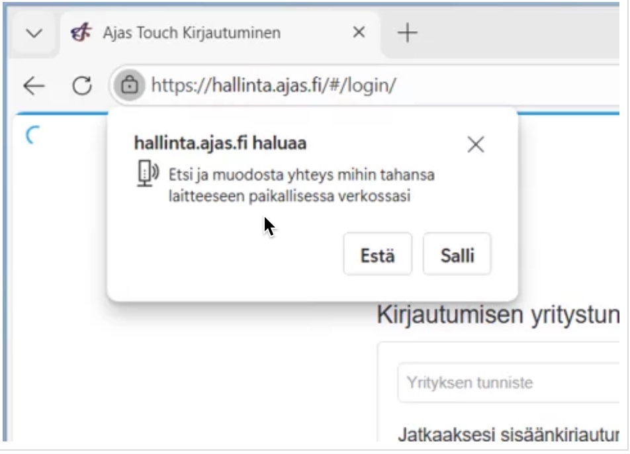Click the hallinta.ajas.fi URL address bar
The width and height of the screenshot is (630, 454).
pyautogui.click(x=331, y=85)
